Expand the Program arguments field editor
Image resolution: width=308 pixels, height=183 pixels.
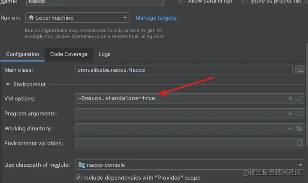[x=299, y=113]
